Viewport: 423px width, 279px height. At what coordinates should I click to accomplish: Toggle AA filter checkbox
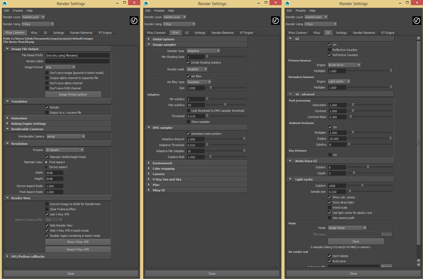[188, 76]
